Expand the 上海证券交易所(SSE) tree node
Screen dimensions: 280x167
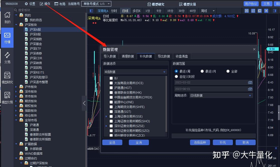tap(106, 116)
